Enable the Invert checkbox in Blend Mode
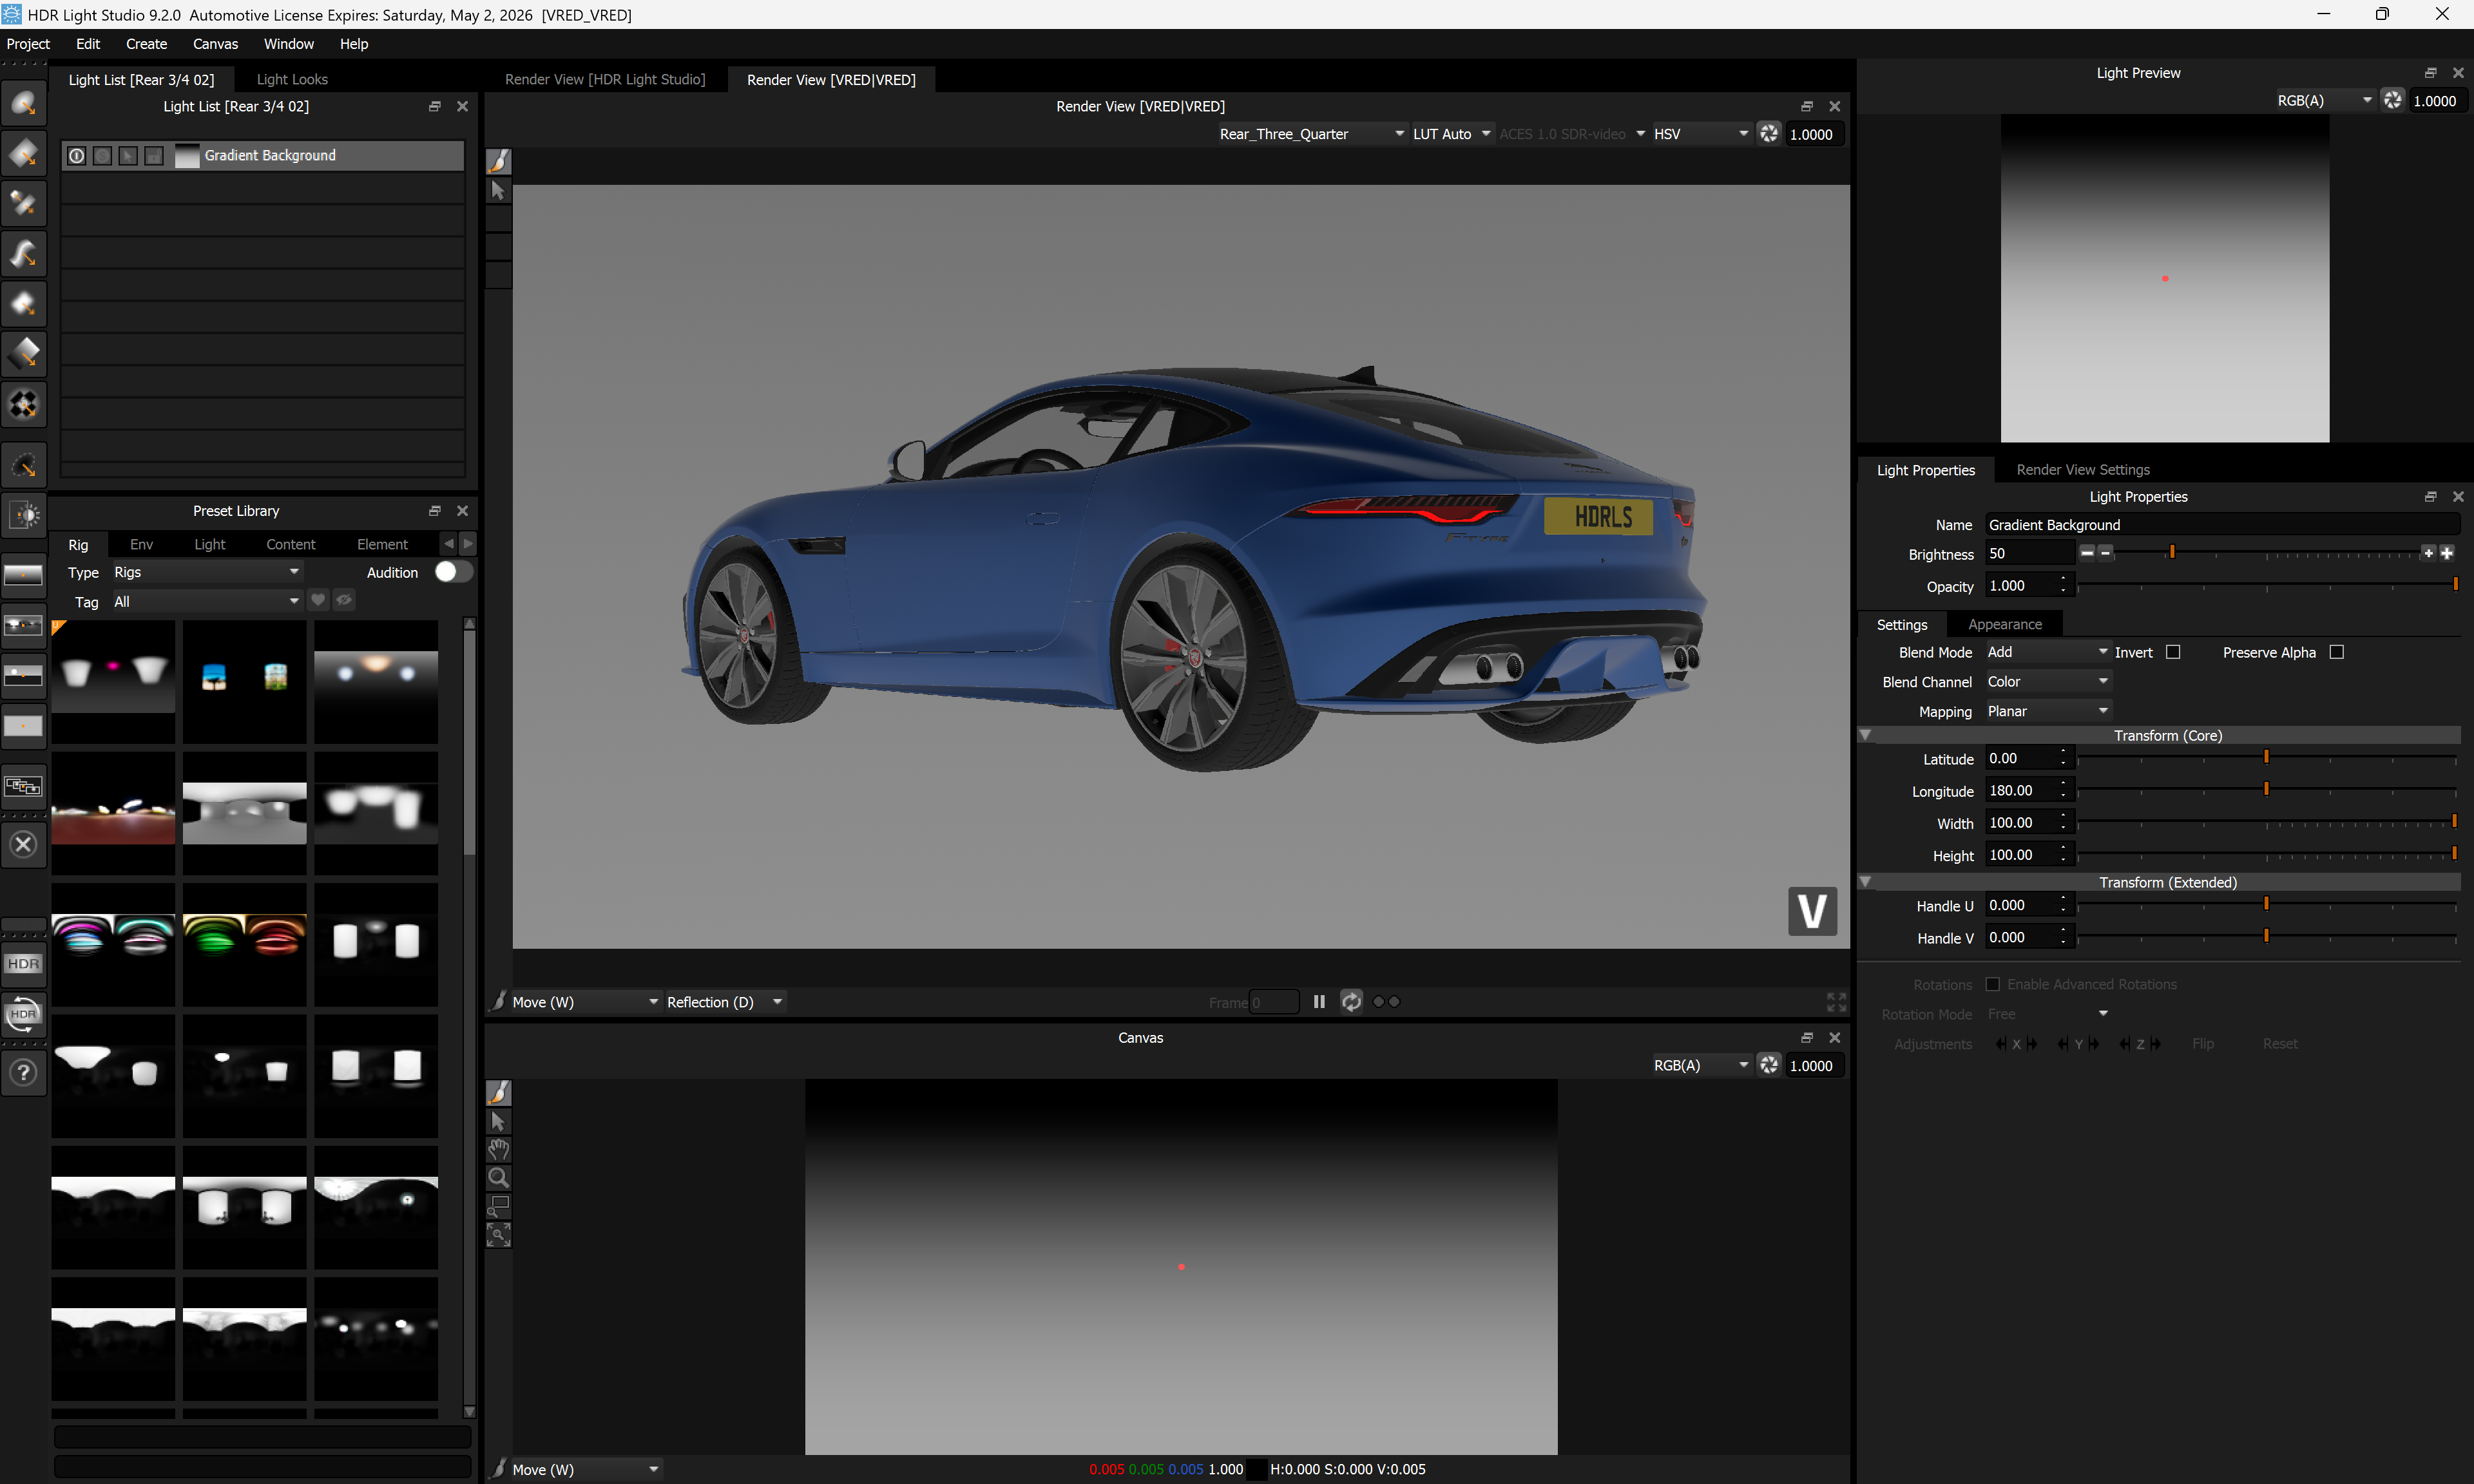This screenshot has height=1484, width=2474. 2172,652
